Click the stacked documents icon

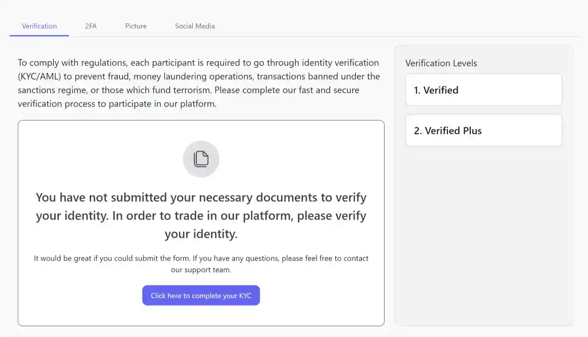(201, 159)
